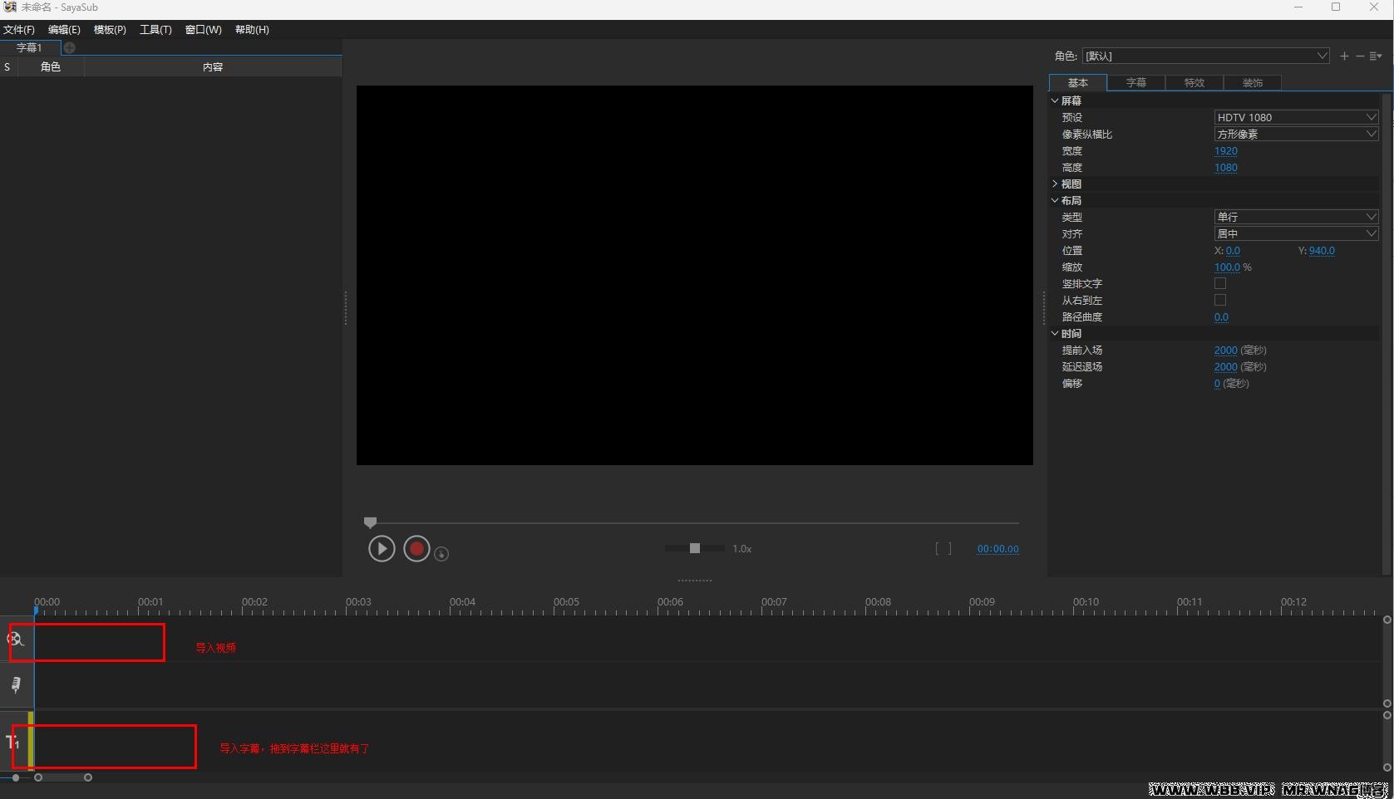Screen dimensions: 1394x799
Task: Click the 1920 width value
Action: 1225,150
